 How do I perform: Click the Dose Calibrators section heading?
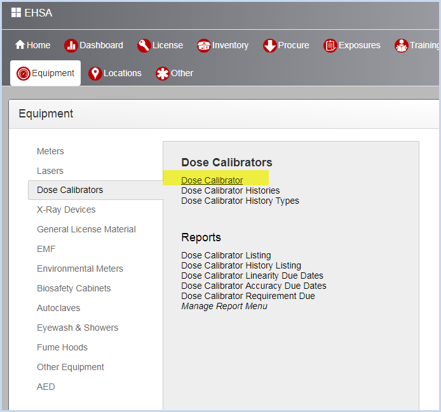click(227, 163)
